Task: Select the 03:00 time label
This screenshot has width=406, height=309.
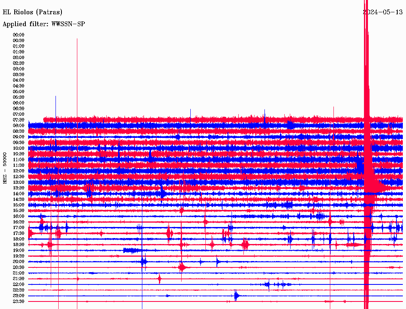Action: (19, 69)
